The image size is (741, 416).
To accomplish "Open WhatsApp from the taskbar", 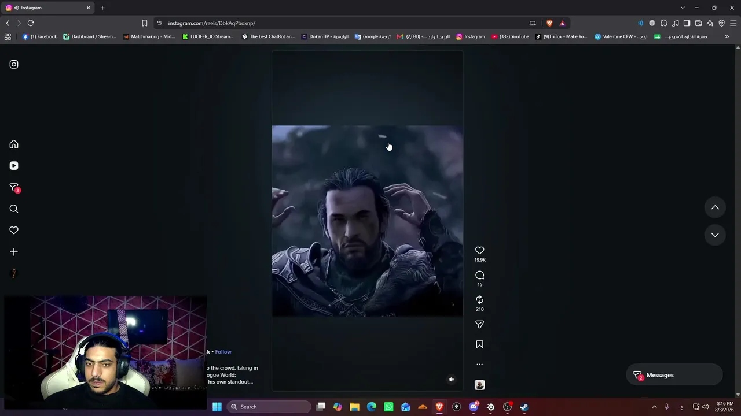I will [388, 407].
